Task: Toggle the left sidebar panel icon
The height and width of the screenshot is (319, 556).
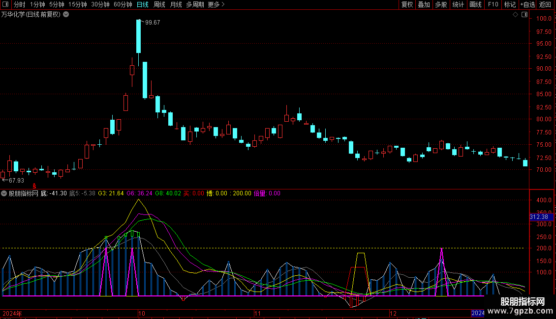Action: point(5,5)
